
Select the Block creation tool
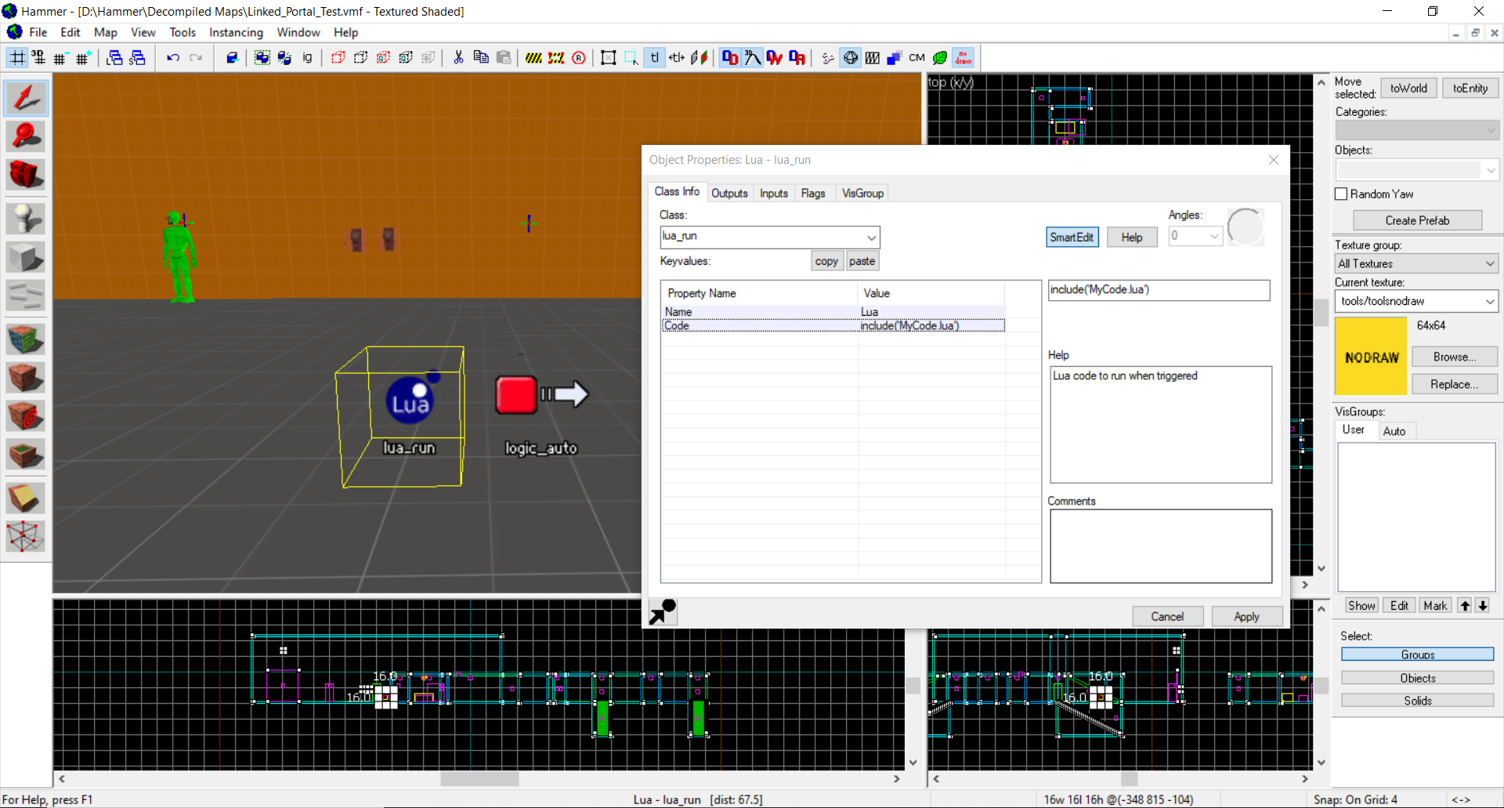point(26,257)
